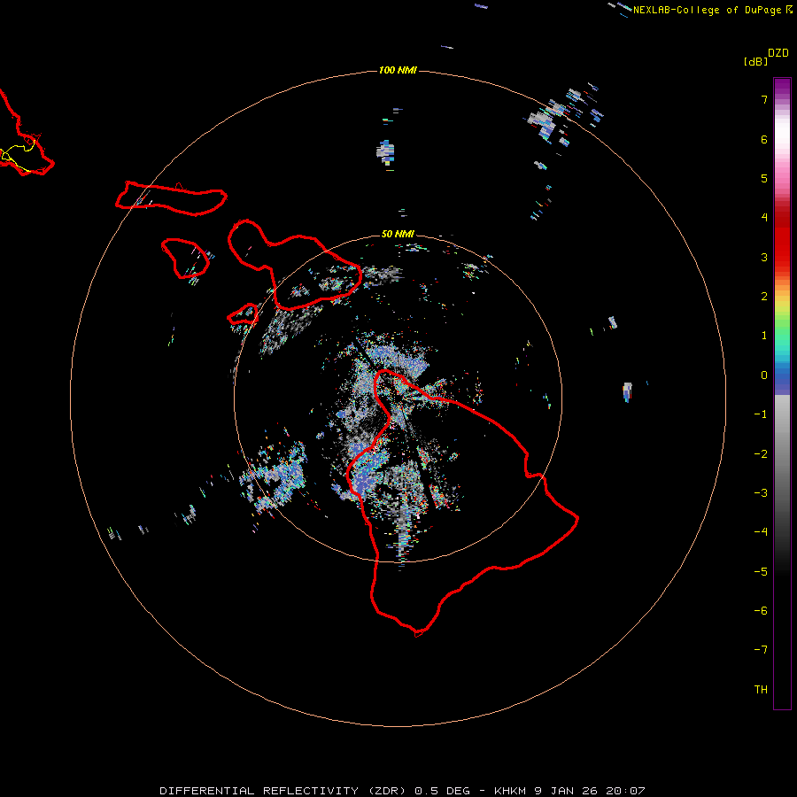The image size is (797, 797).
Task: Click the -2 tick label on the scale
Action: pos(761,454)
